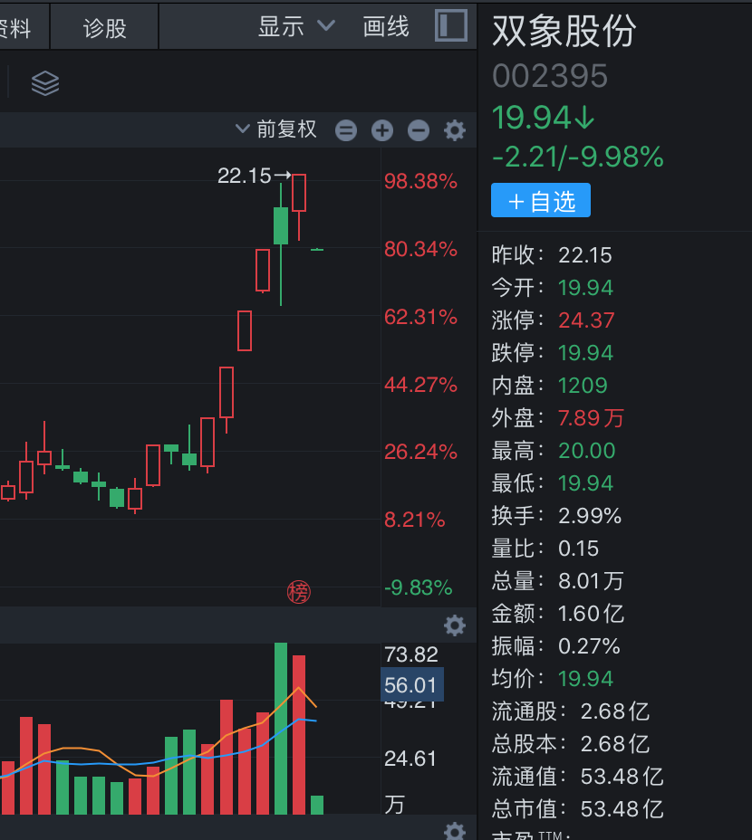This screenshot has width=752, height=840.
Task: Click the red 榜 marker icon
Action: pyautogui.click(x=299, y=592)
